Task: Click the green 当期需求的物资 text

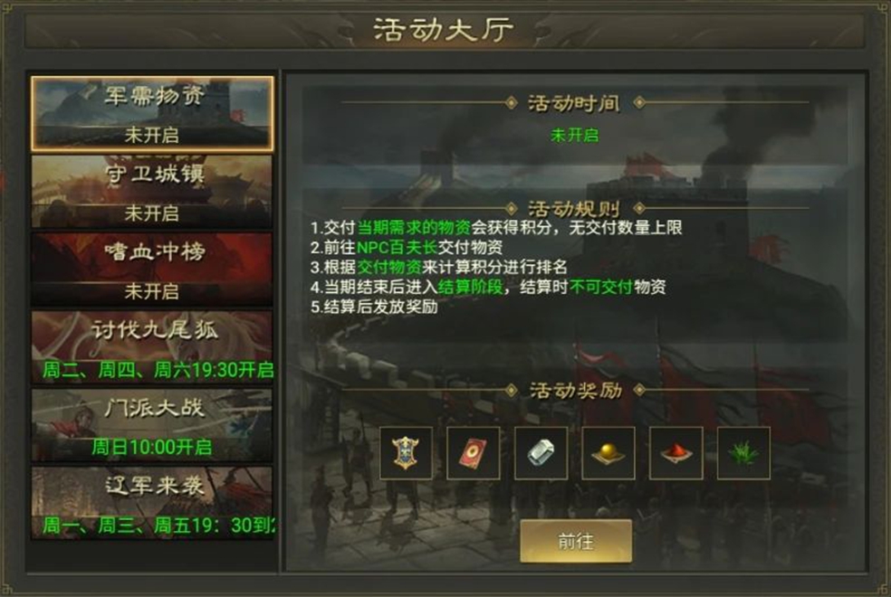Action: [x=414, y=228]
